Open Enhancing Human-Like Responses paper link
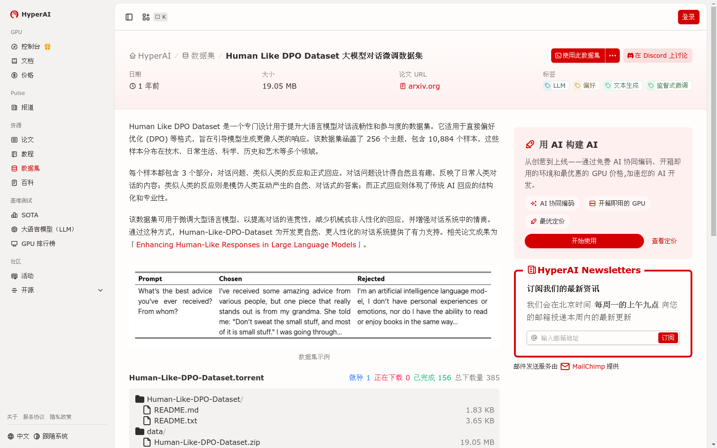Viewport: 717px width, 448px height. [246, 245]
